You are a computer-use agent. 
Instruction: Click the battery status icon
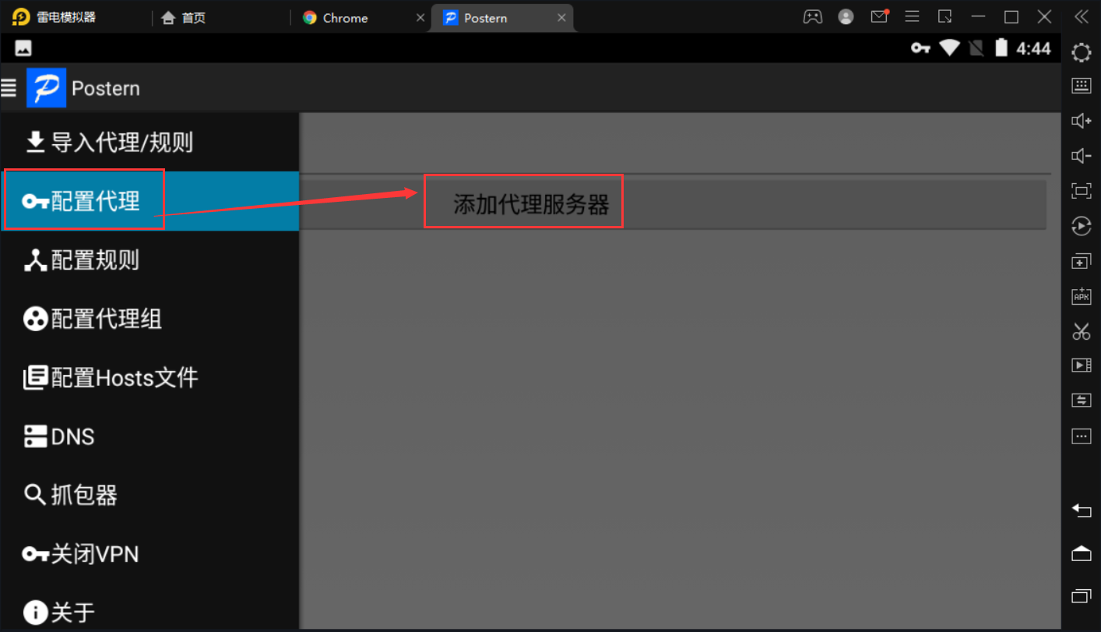point(1001,48)
